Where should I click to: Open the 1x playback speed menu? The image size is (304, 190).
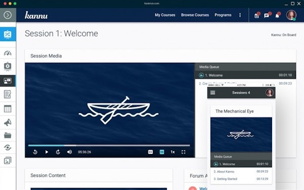tap(173, 152)
